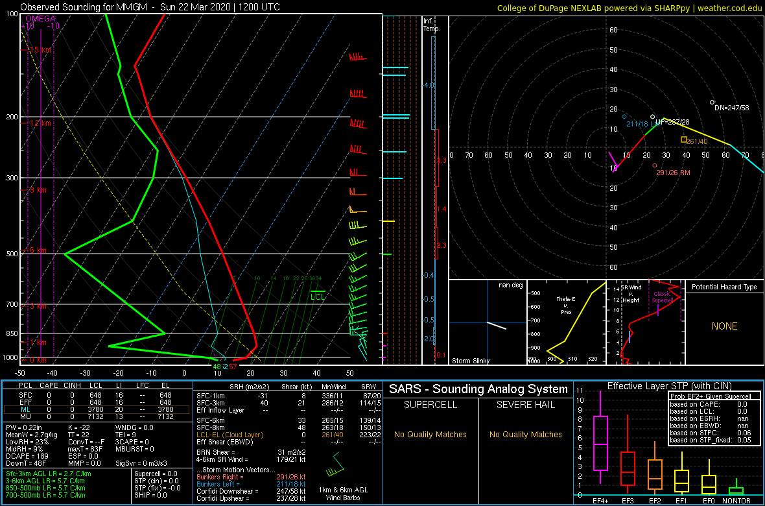Screen dimensions: 765x506
Task: Click the yellow EF0 box plot
Action: pyautogui.click(x=709, y=476)
